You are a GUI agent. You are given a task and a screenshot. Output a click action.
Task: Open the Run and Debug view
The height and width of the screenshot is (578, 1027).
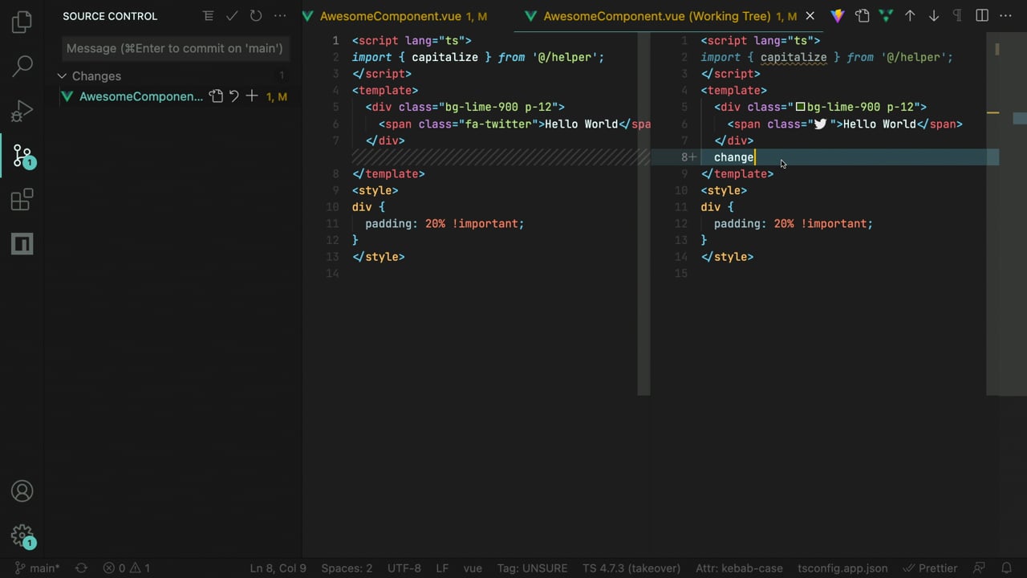pos(22,111)
